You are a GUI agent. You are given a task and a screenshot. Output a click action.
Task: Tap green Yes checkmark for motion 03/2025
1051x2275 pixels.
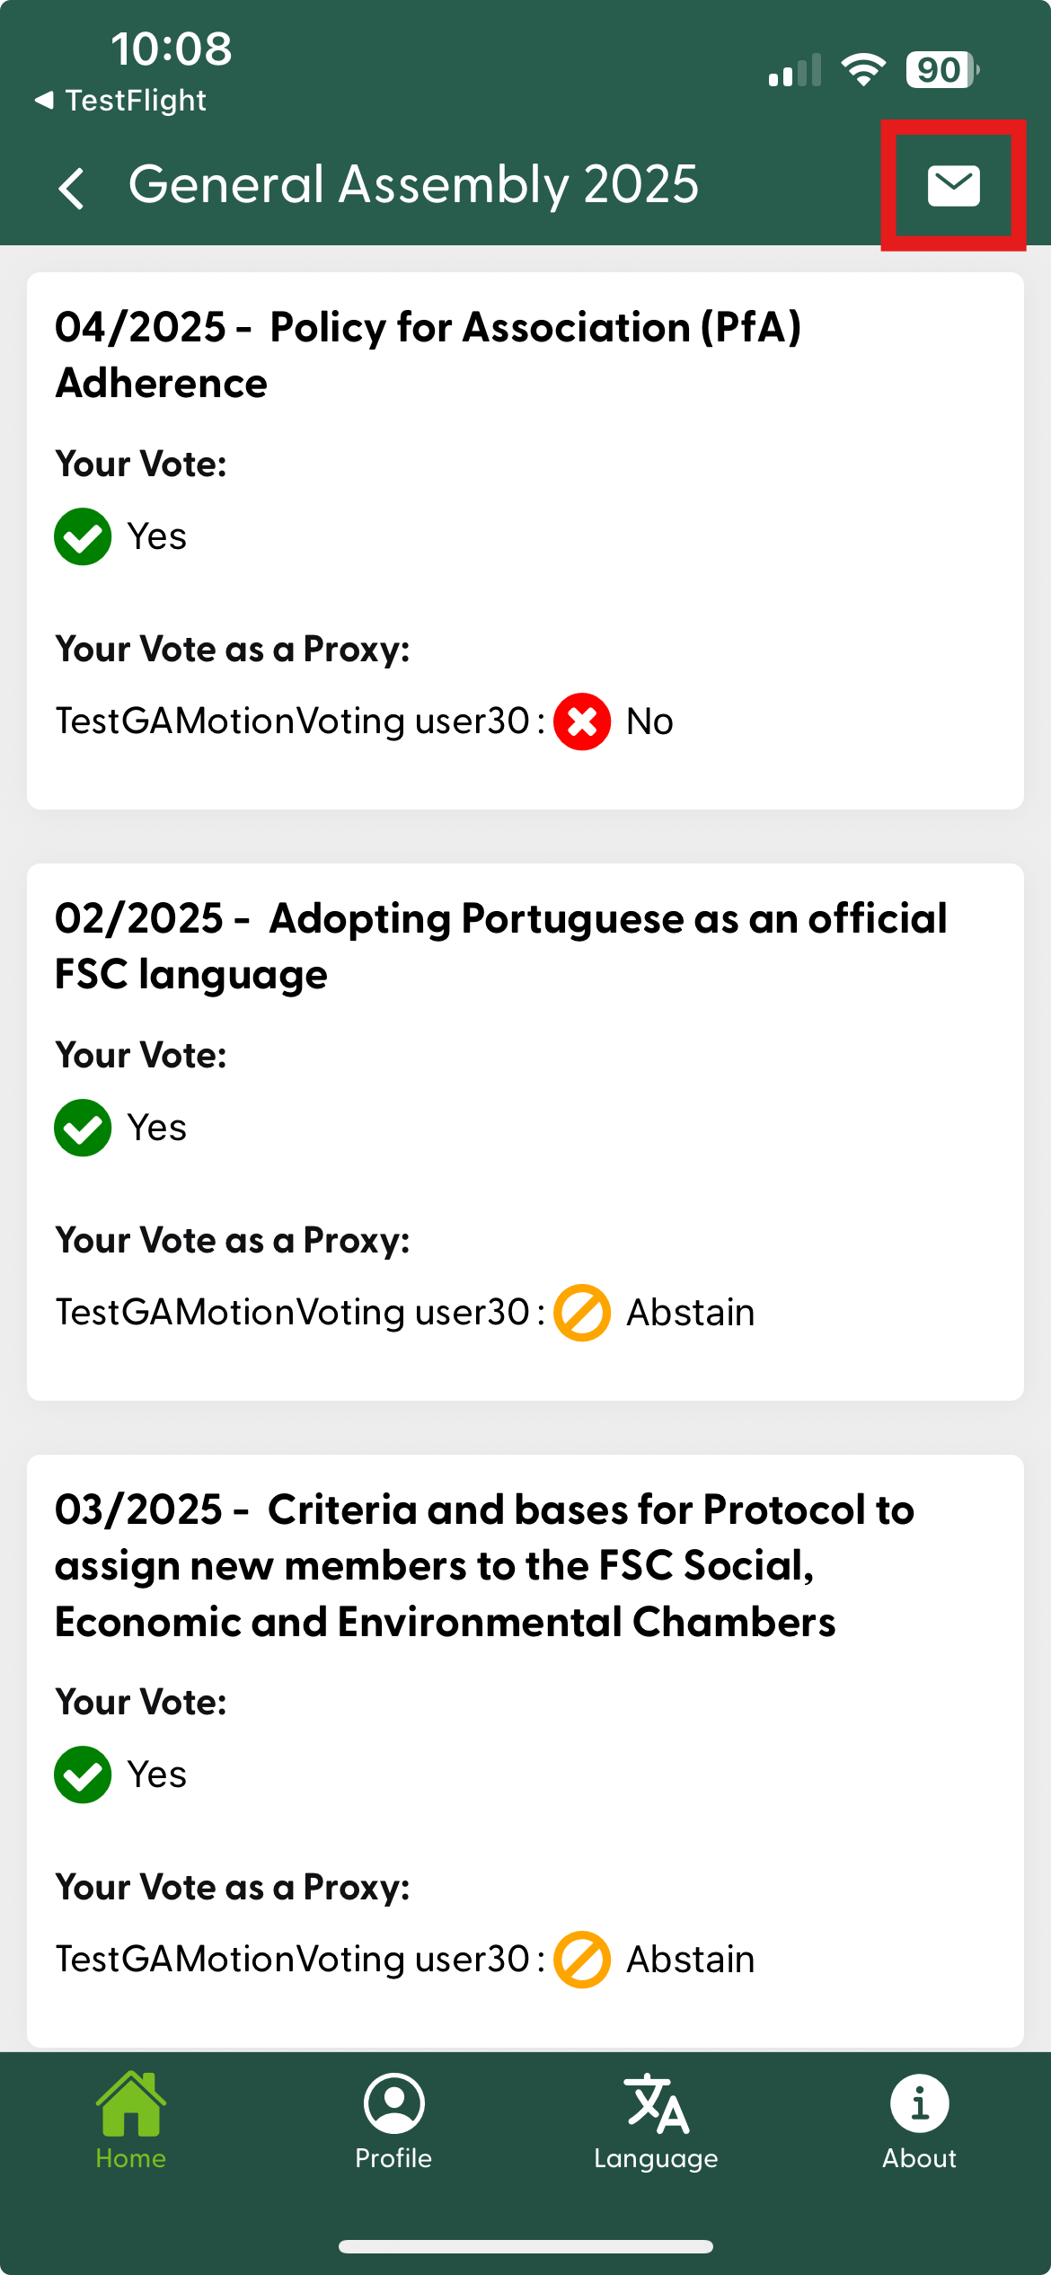[x=83, y=1775]
